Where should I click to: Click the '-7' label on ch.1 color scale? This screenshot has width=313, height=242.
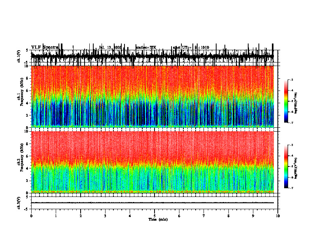click(292, 123)
